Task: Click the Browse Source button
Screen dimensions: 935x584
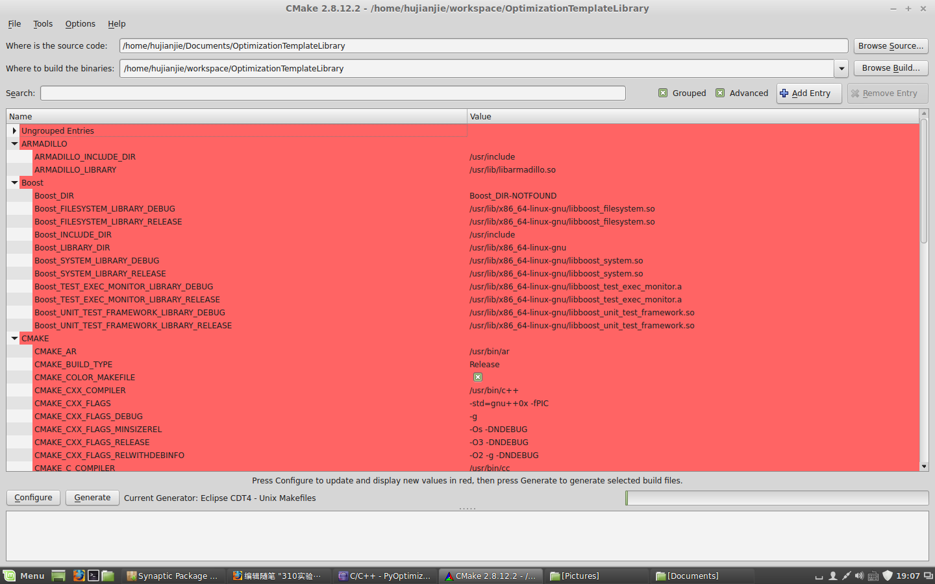Action: click(x=891, y=45)
